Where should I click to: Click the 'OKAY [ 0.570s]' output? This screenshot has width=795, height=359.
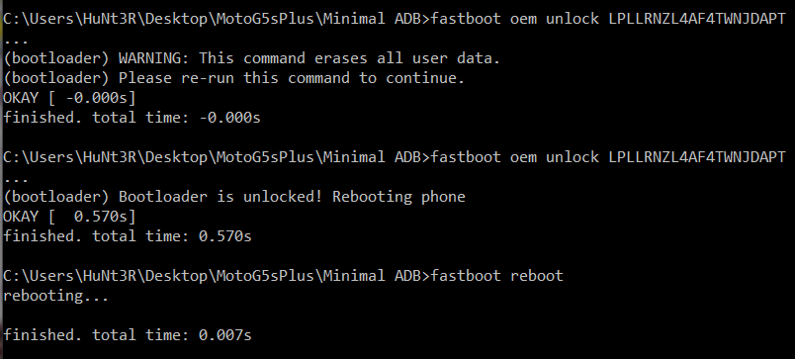69,217
